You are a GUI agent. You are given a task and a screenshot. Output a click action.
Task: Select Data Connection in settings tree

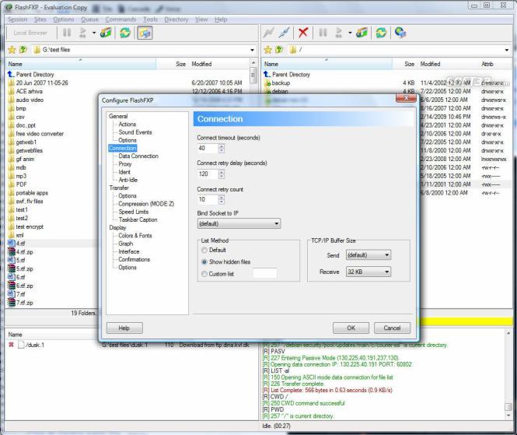click(x=138, y=156)
